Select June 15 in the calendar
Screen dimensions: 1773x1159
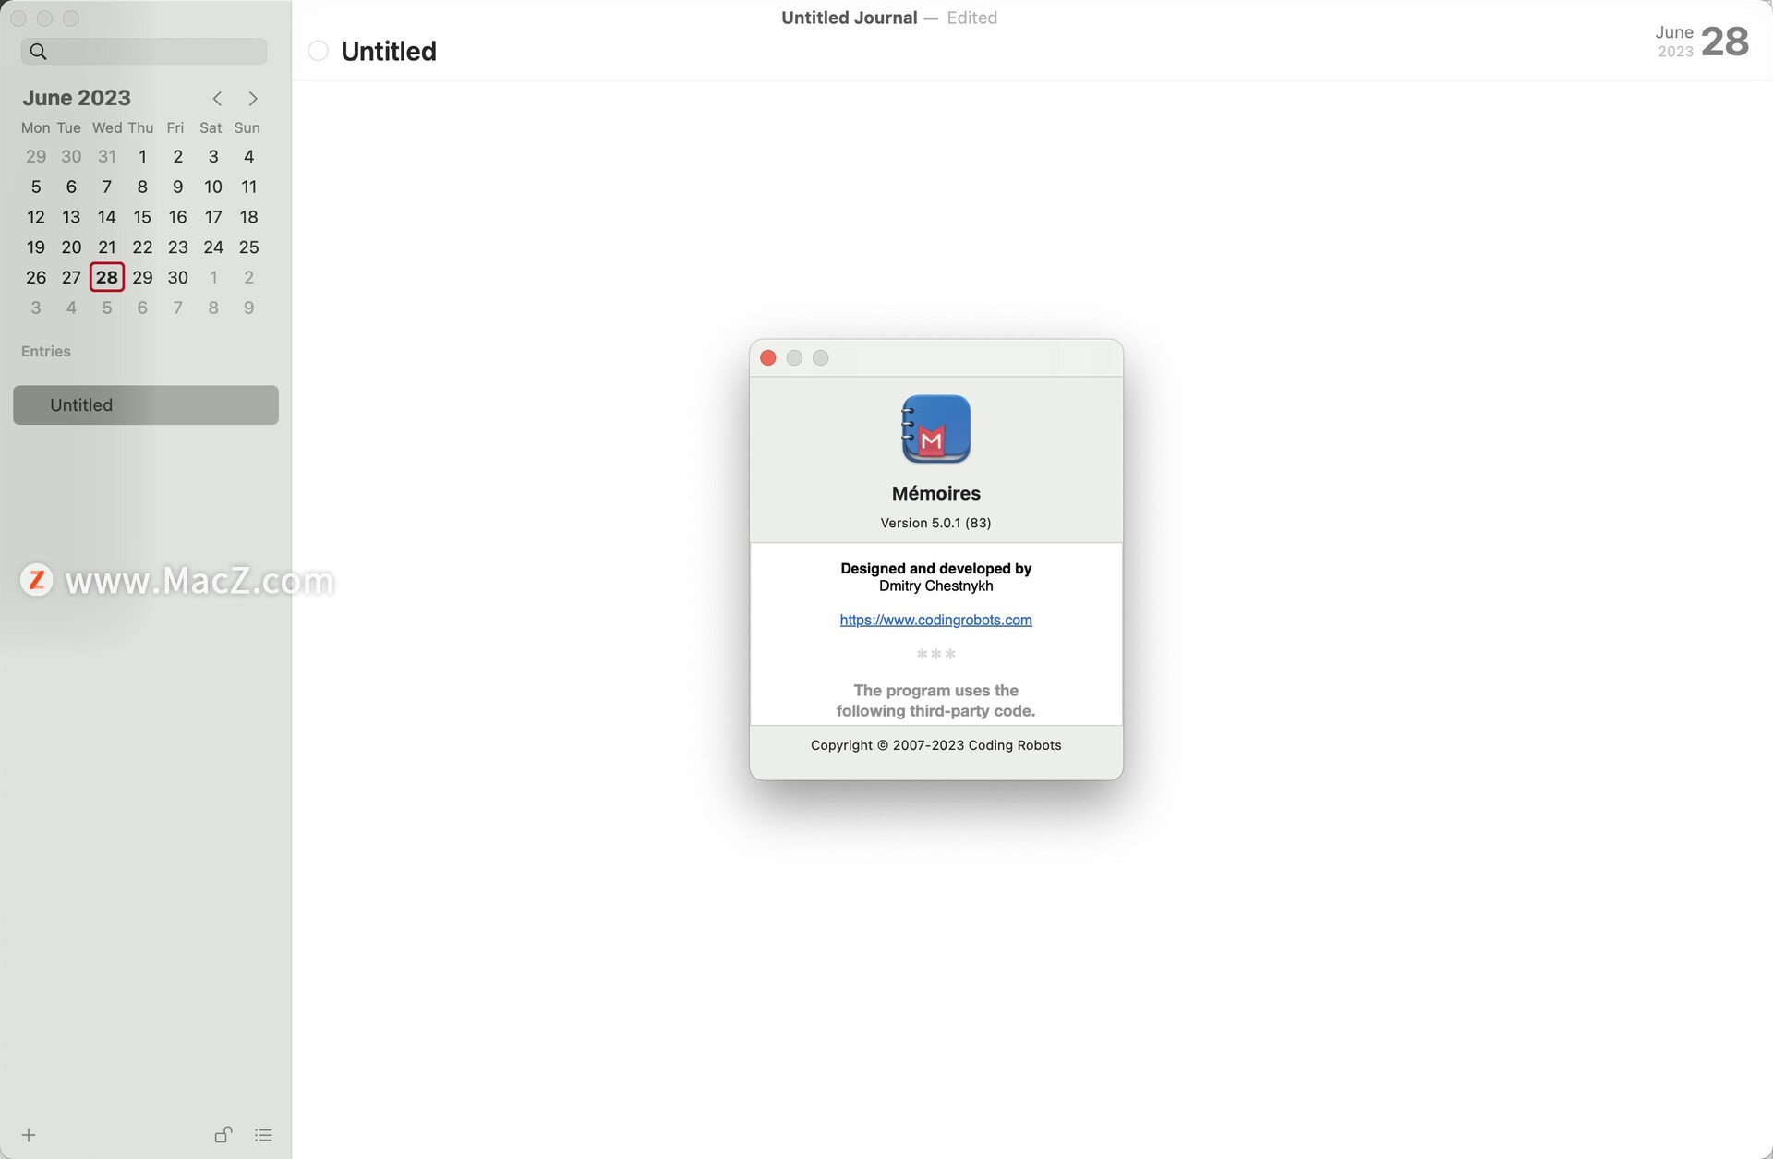142,217
